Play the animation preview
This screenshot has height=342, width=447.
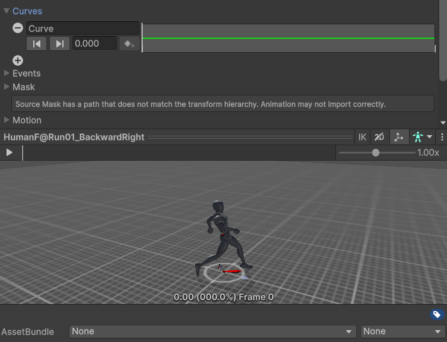click(x=9, y=152)
